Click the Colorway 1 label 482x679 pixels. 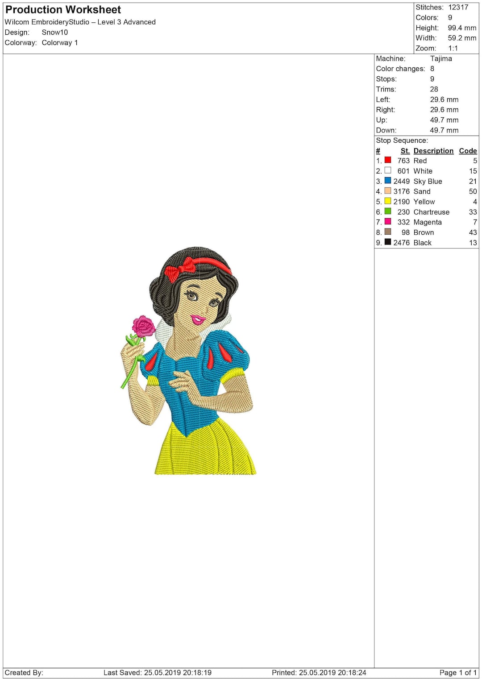click(x=60, y=43)
